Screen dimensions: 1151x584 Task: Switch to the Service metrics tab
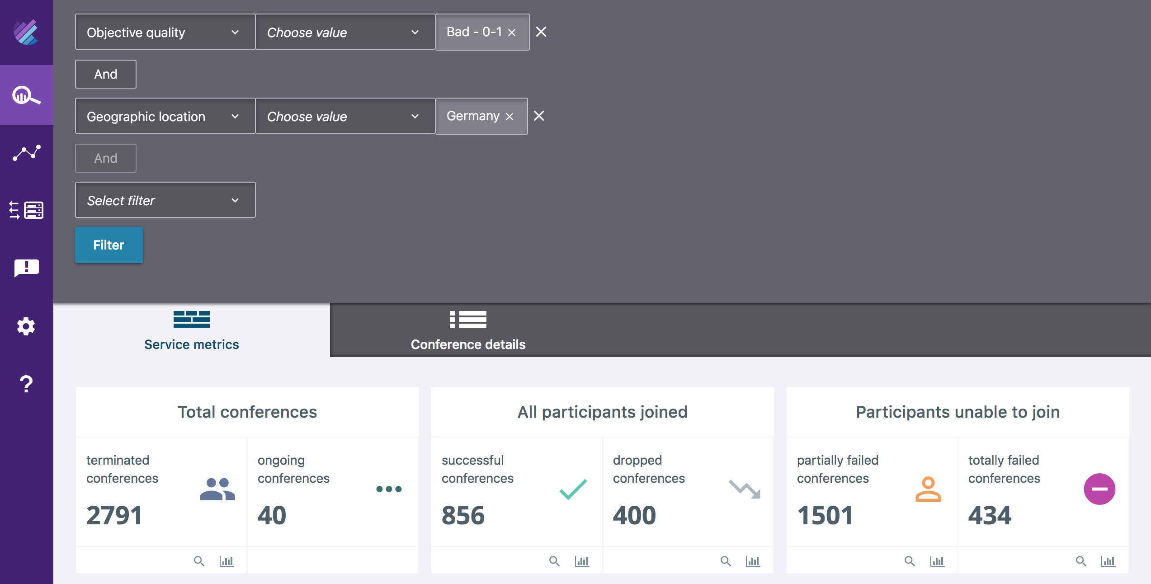click(x=192, y=331)
